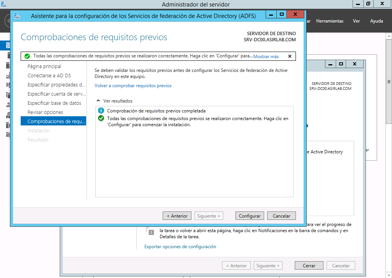Image resolution: width=392 pixels, height=278 pixels.
Task: Go back with the ADFS Anterior button
Action: pos(177,216)
